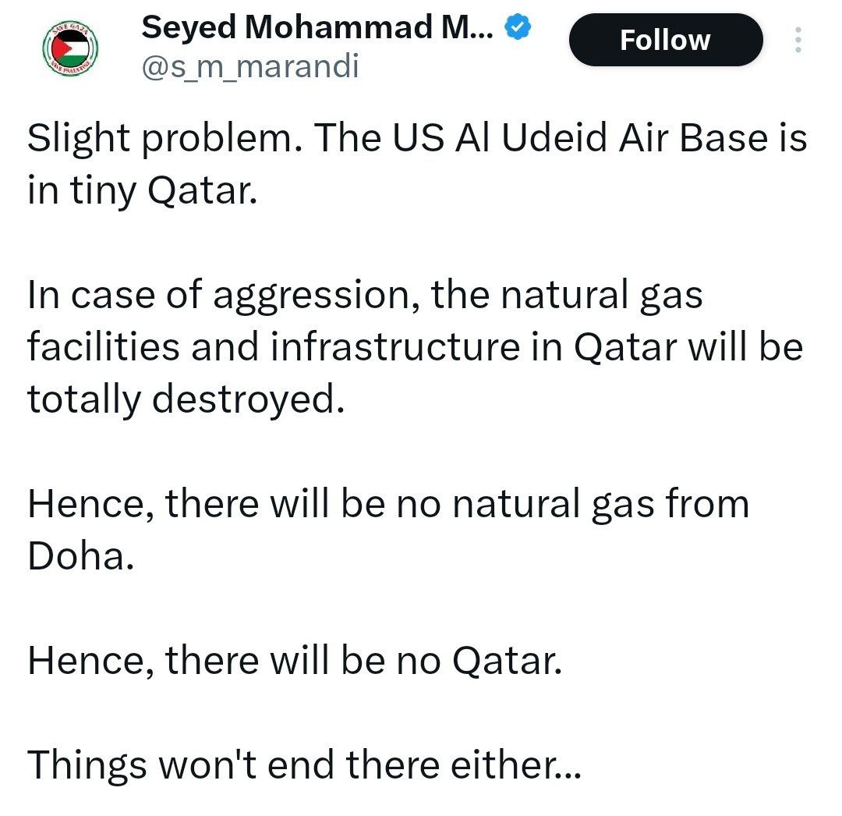Click the "in tiny Qatar." line
Screen dimensions: 842x816
[x=142, y=190]
